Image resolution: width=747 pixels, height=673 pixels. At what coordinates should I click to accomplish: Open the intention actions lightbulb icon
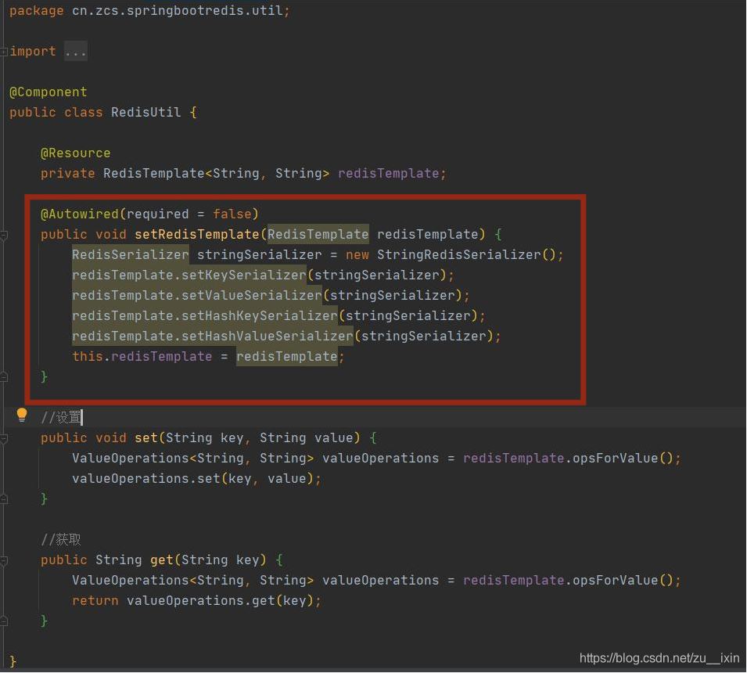(21, 416)
